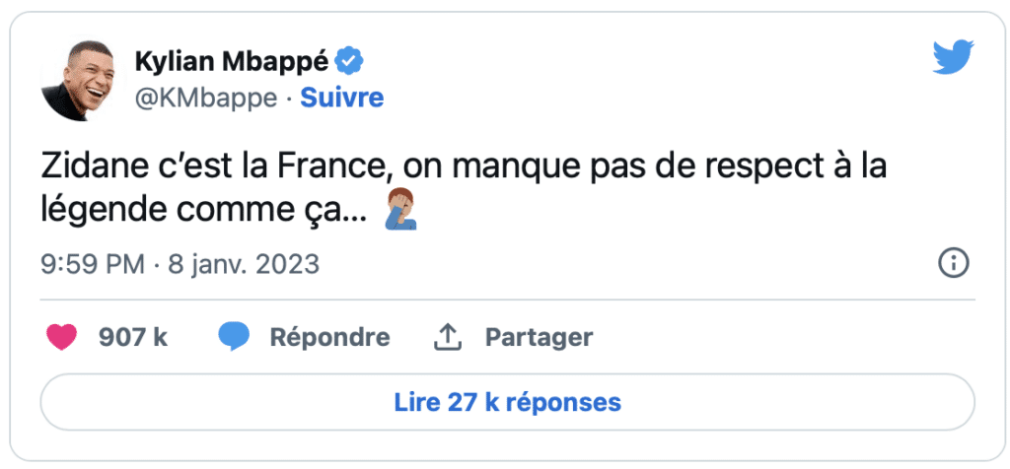
Task: Click the word Zidane in tweet
Action: coord(88,167)
